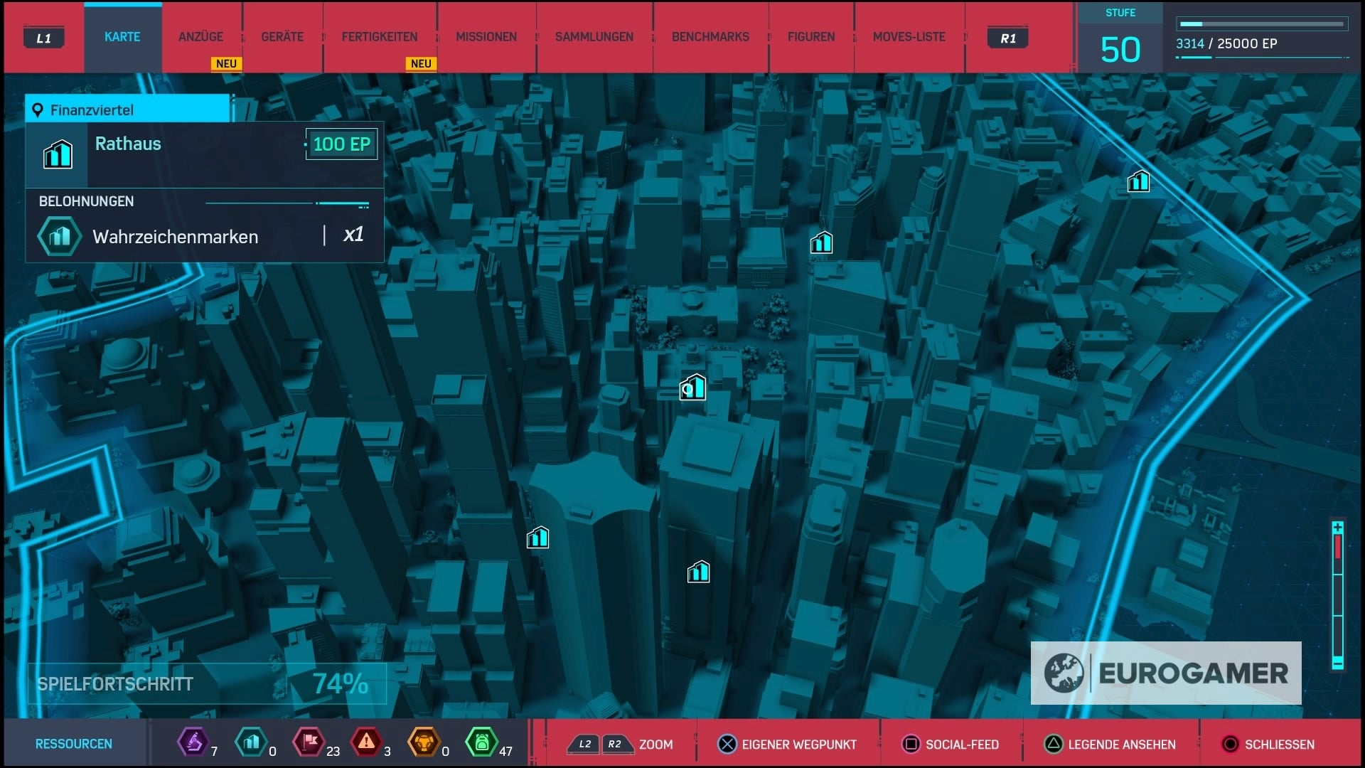Click the zoom slider plus end
Image resolution: width=1365 pixels, height=768 pixels.
coord(1337,528)
